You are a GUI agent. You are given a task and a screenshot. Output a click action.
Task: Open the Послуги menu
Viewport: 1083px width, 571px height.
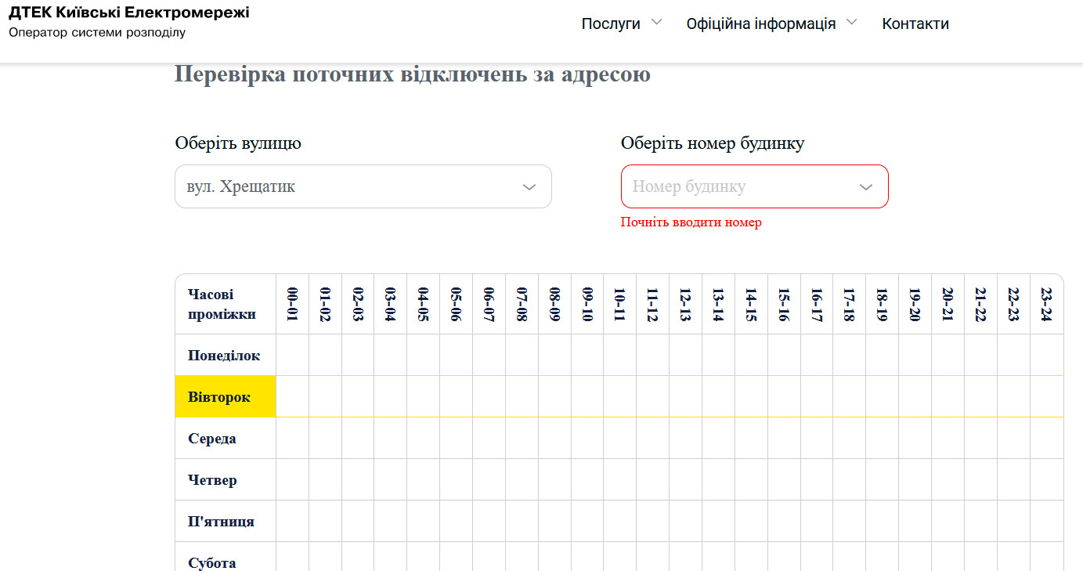click(x=611, y=23)
